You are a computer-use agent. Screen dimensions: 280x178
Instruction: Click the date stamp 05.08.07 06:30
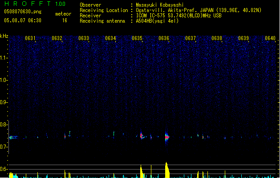point(23,20)
